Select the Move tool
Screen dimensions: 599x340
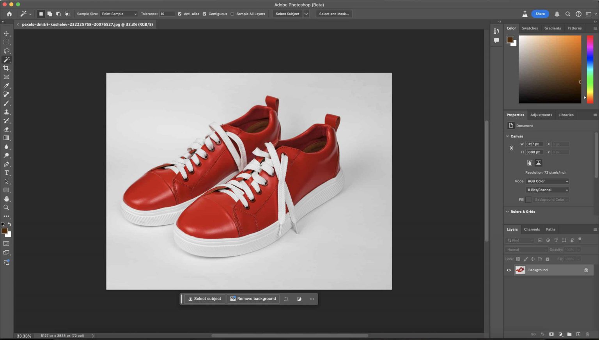[x=6, y=34]
